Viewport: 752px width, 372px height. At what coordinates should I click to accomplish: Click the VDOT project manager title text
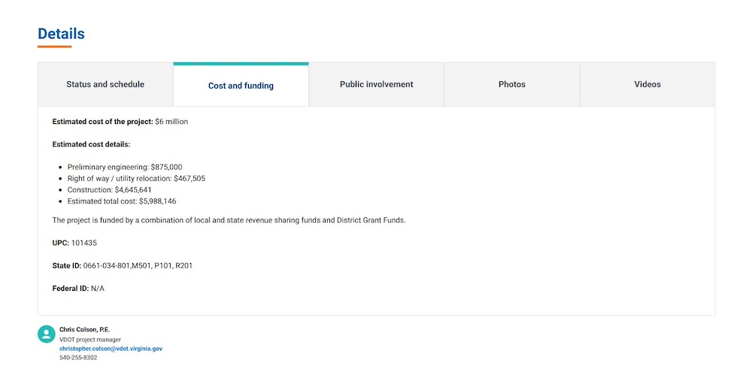90,340
